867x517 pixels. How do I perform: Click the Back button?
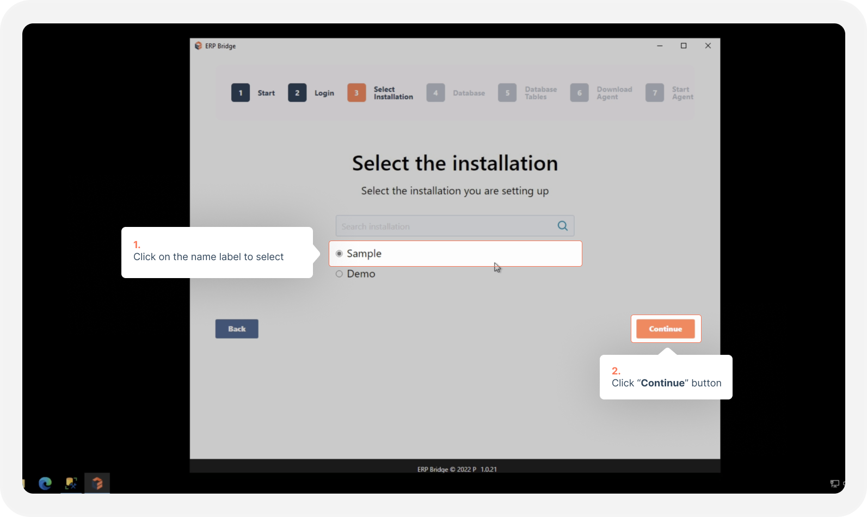click(x=237, y=329)
